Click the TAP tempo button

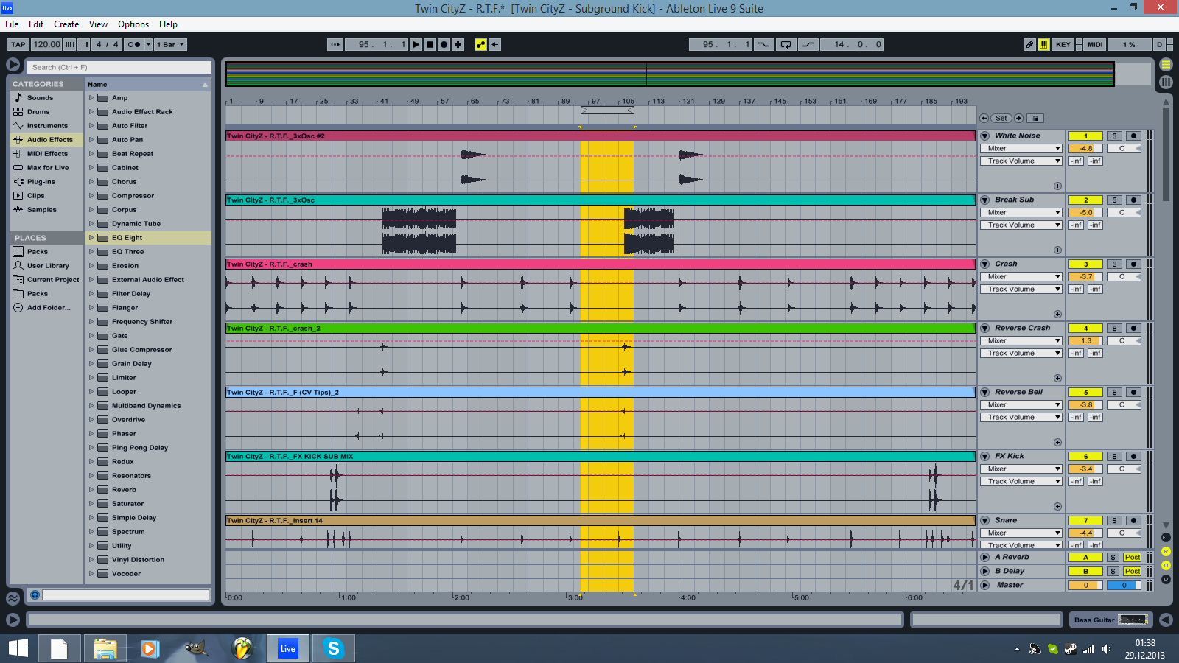(x=18, y=44)
